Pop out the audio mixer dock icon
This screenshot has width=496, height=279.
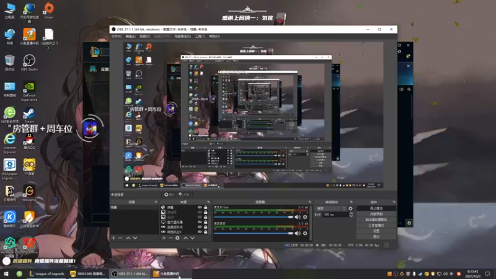[x=309, y=202]
